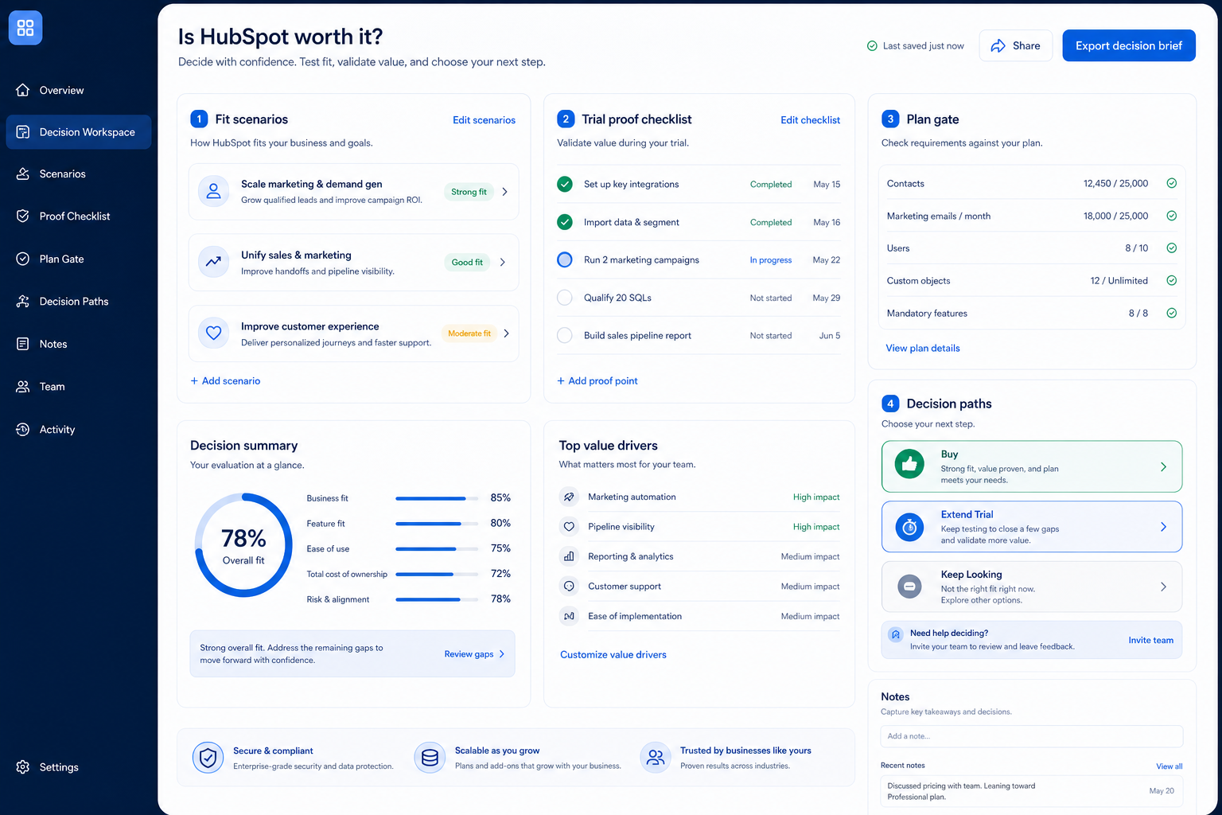Check Build sales pipeline report
This screenshot has height=815, width=1222.
pos(565,335)
